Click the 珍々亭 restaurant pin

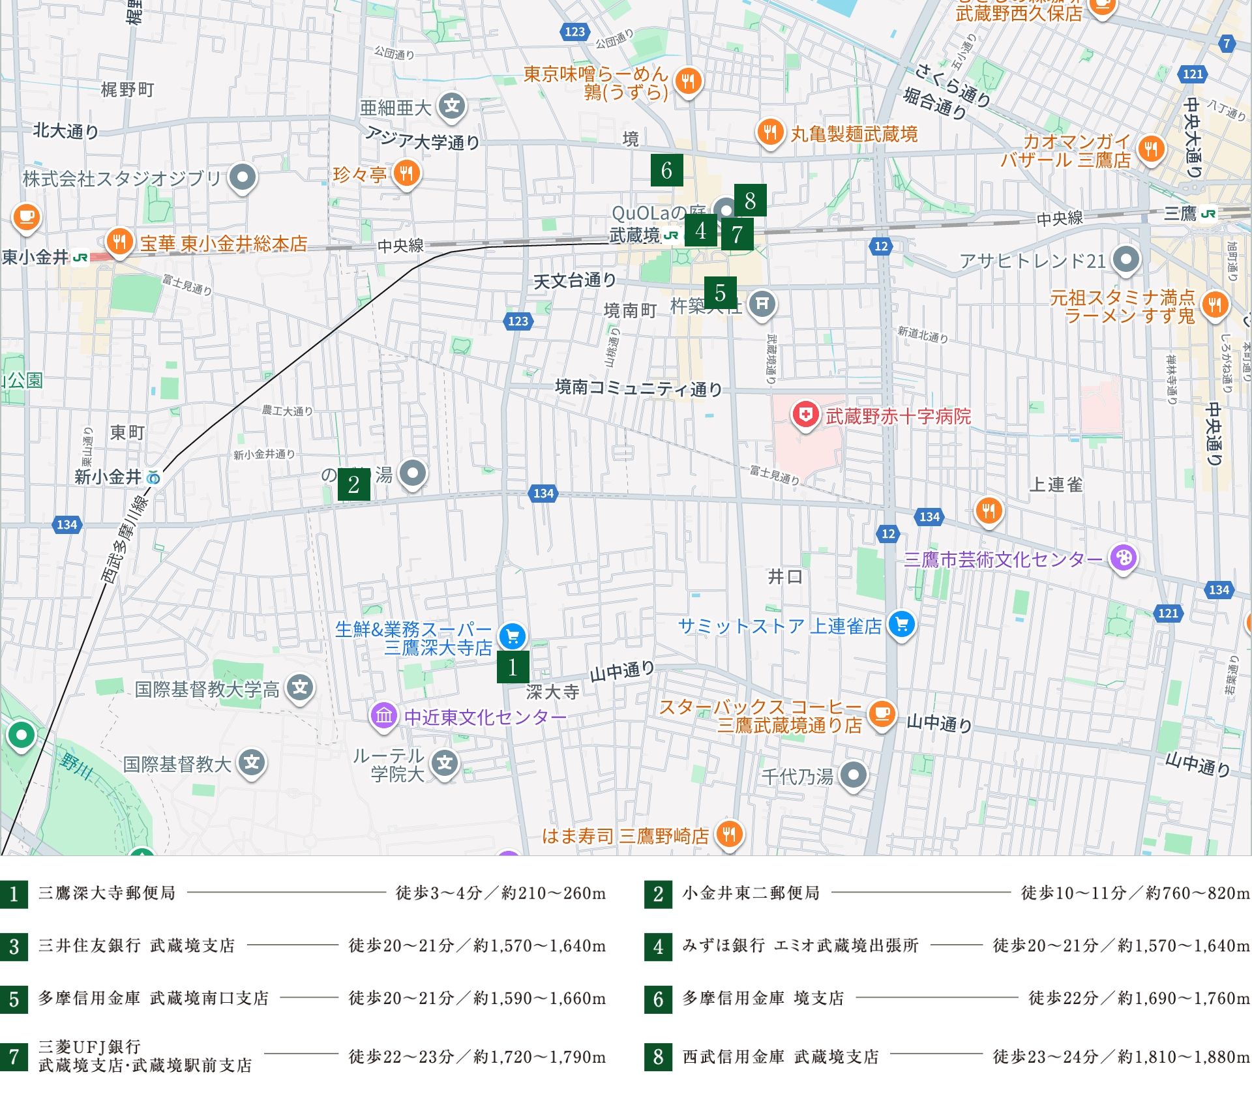[x=406, y=173]
